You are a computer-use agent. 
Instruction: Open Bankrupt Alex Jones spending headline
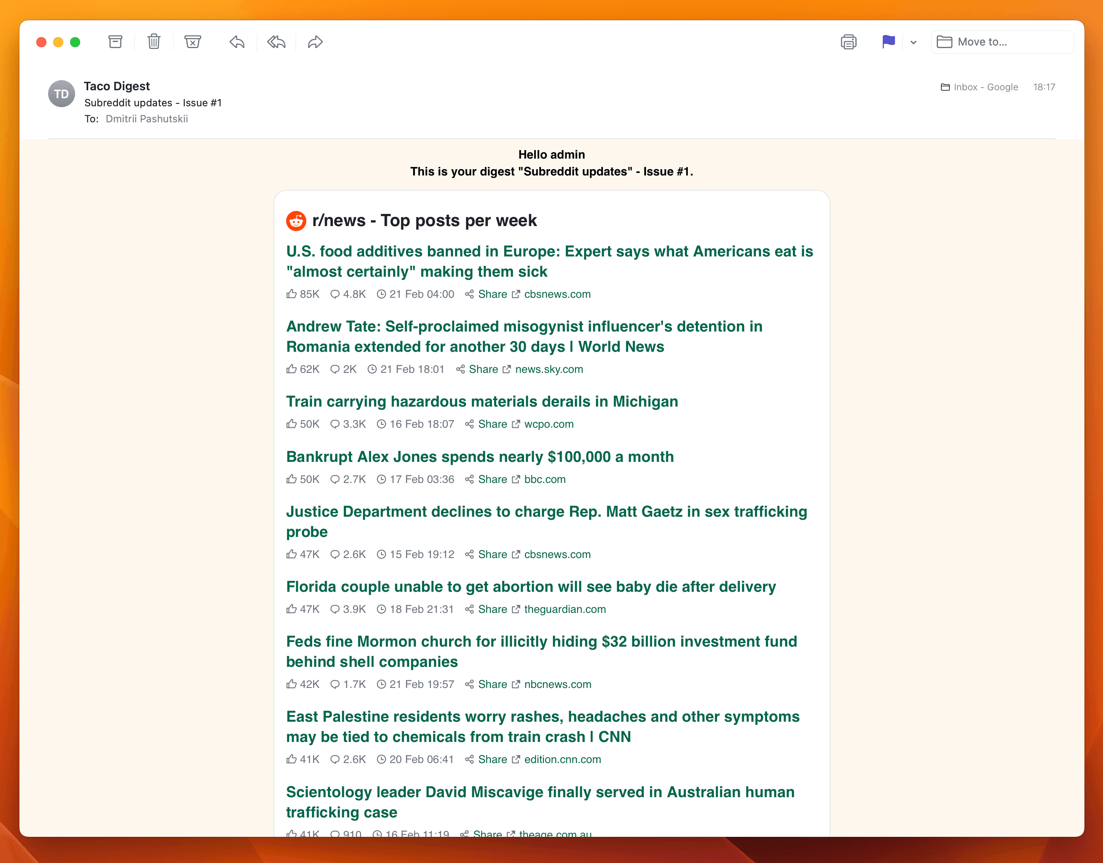pos(480,457)
